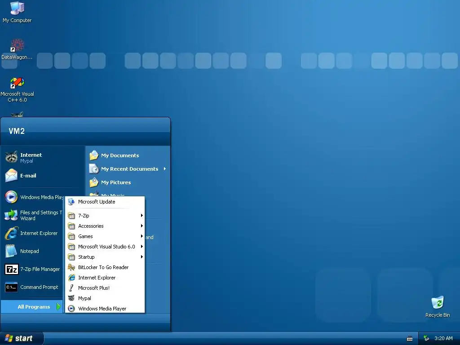Open 7-Zip File Manager
Image resolution: width=460 pixels, height=345 pixels.
(34, 269)
